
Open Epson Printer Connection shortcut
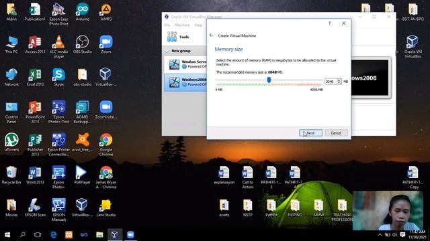58,145
